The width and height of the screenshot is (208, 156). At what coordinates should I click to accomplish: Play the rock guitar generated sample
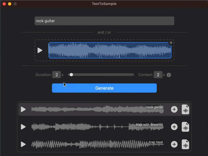pos(23,109)
